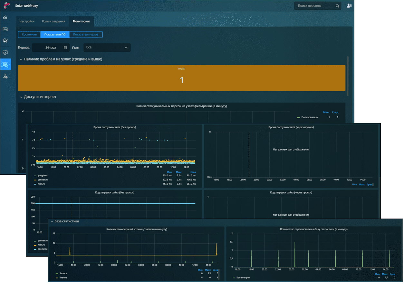Screen dimensions: 404x284
Task: Click the Solar webProxy logo
Action: [7, 5]
